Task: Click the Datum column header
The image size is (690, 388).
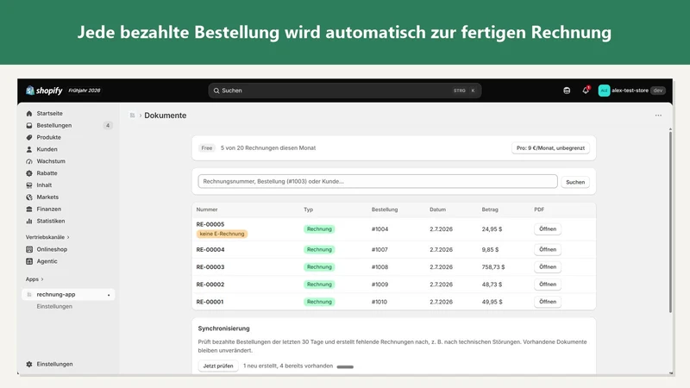Action: pos(438,210)
